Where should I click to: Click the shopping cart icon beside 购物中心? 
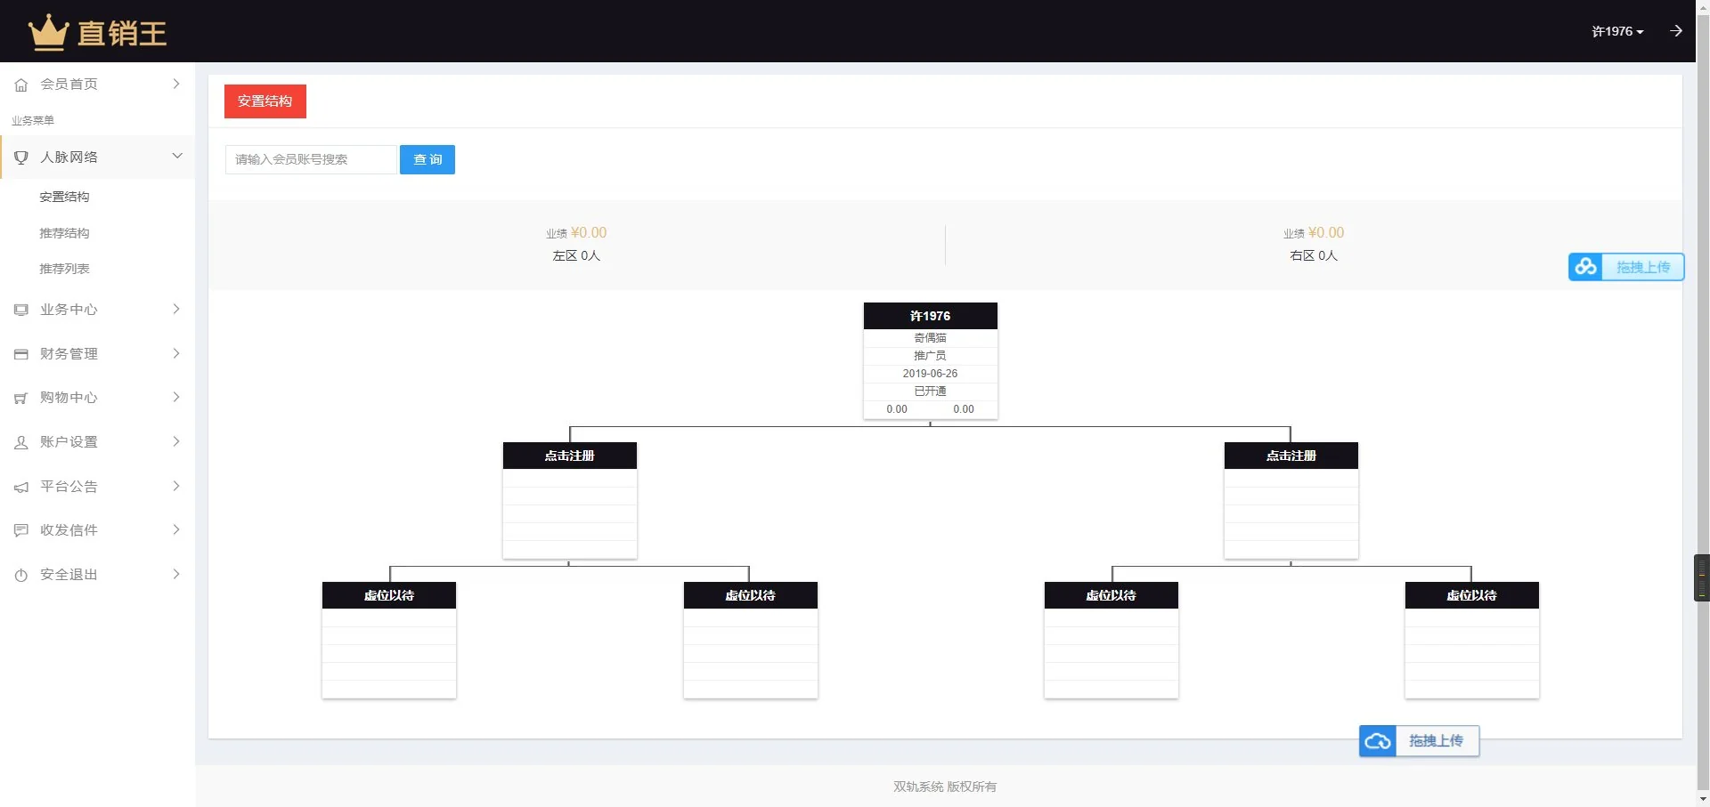point(21,399)
